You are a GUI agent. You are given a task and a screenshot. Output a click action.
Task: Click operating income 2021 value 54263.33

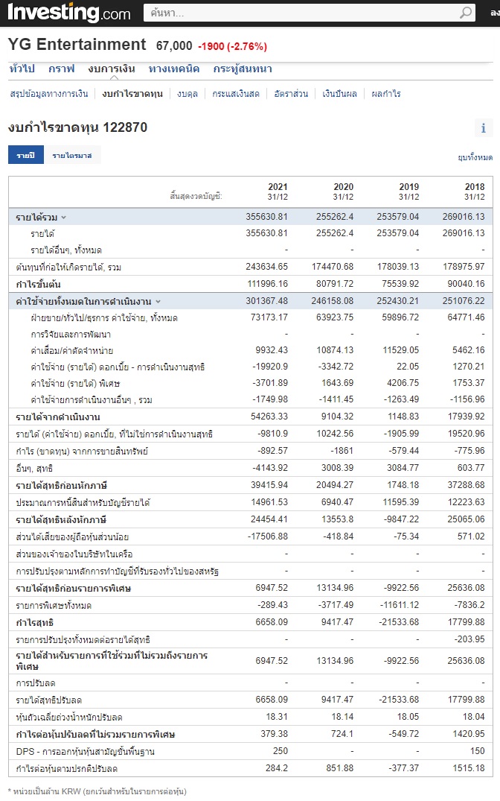(x=269, y=417)
